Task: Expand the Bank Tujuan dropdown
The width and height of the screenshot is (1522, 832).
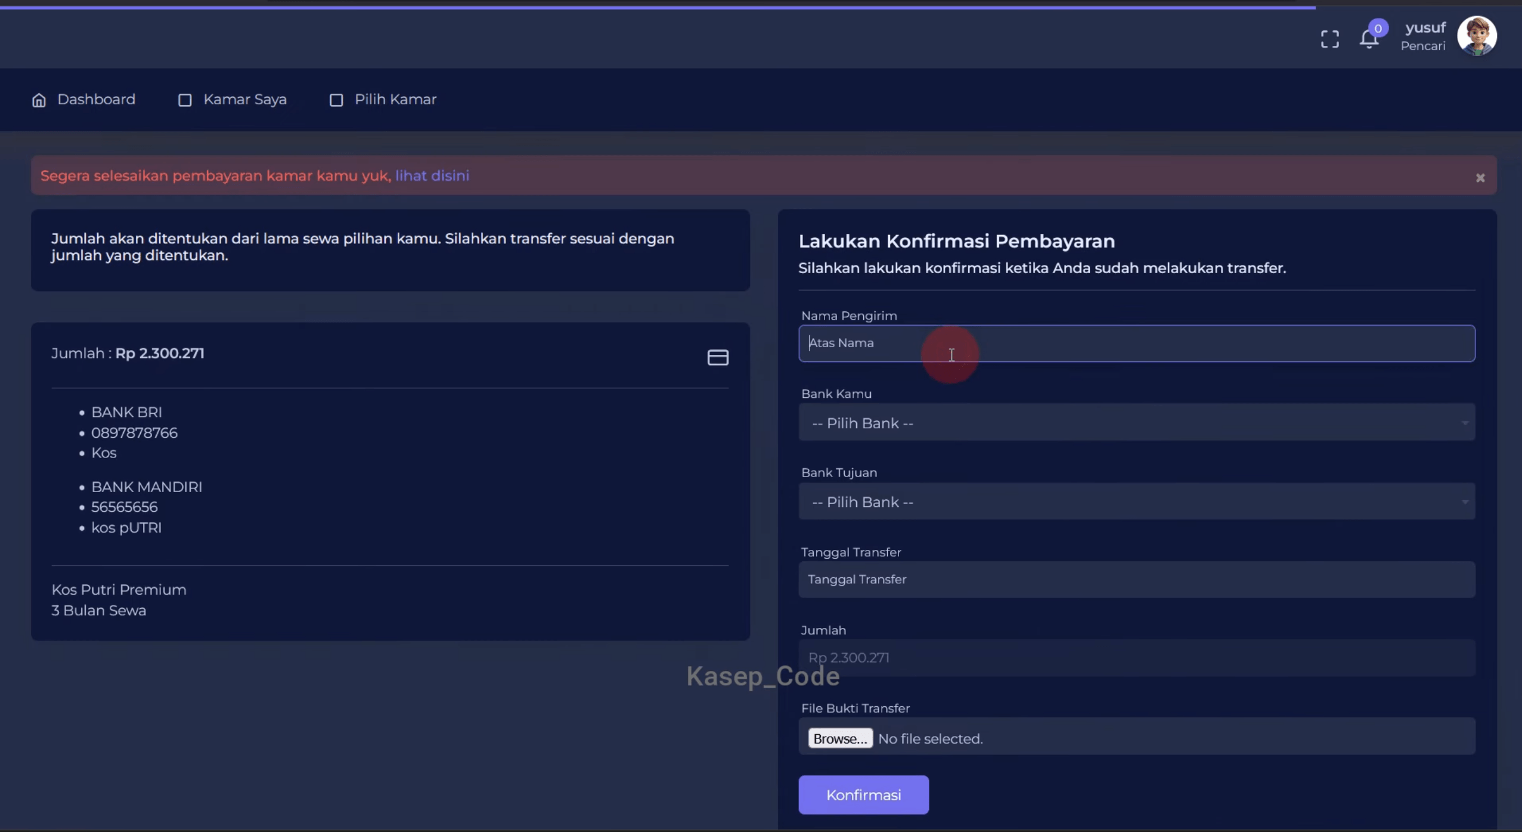Action: pos(1136,502)
